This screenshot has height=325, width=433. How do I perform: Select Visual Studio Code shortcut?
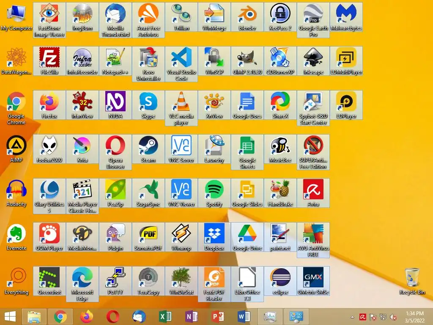(181, 64)
